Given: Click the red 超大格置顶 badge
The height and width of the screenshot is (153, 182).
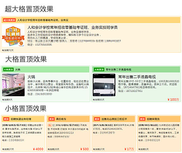Looking at the screenshot, I should point(9,20).
